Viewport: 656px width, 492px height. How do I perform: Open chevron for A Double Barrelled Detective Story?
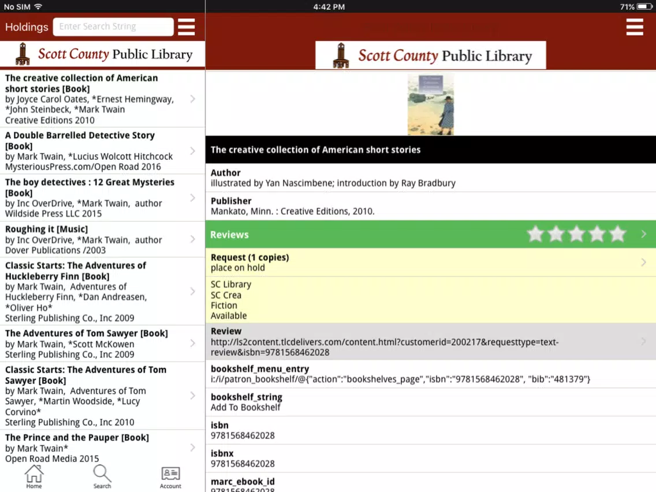(x=192, y=151)
